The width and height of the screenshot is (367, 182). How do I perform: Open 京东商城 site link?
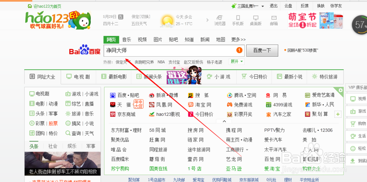click(123, 114)
